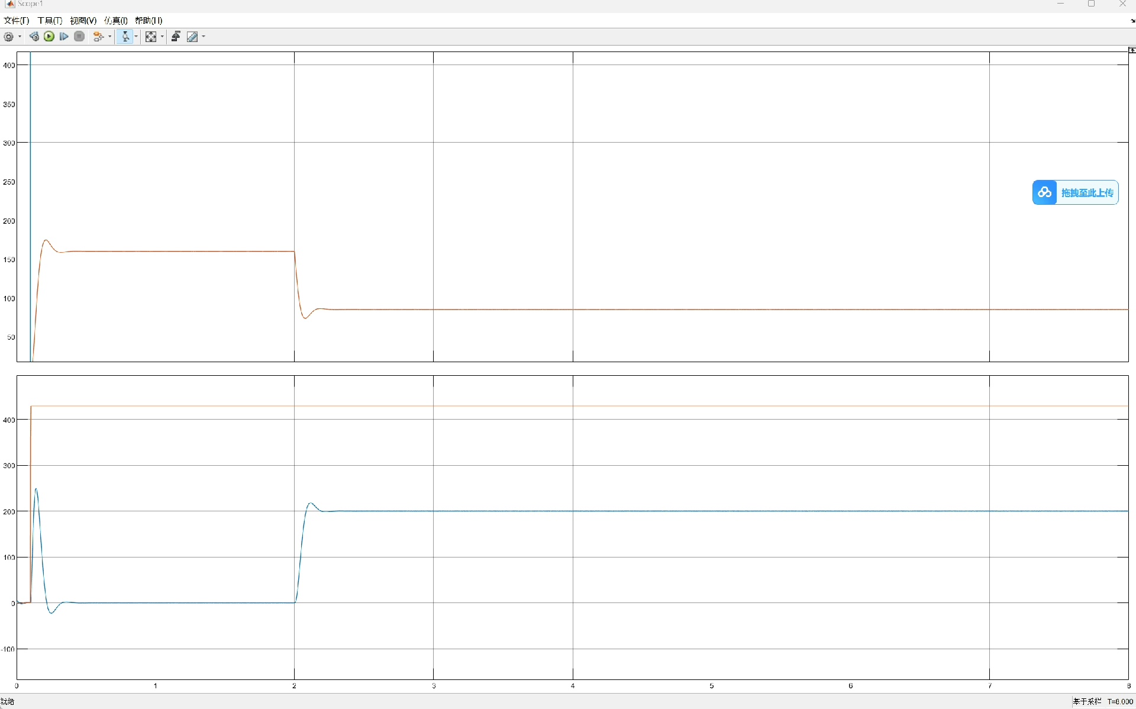Click the Step Forward icon
The width and height of the screenshot is (1136, 709).
point(64,37)
